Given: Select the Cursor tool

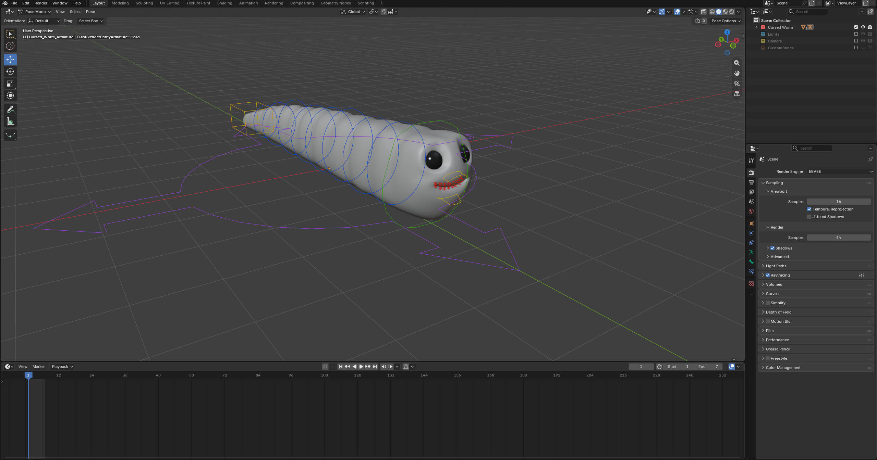Looking at the screenshot, I should click(x=10, y=46).
